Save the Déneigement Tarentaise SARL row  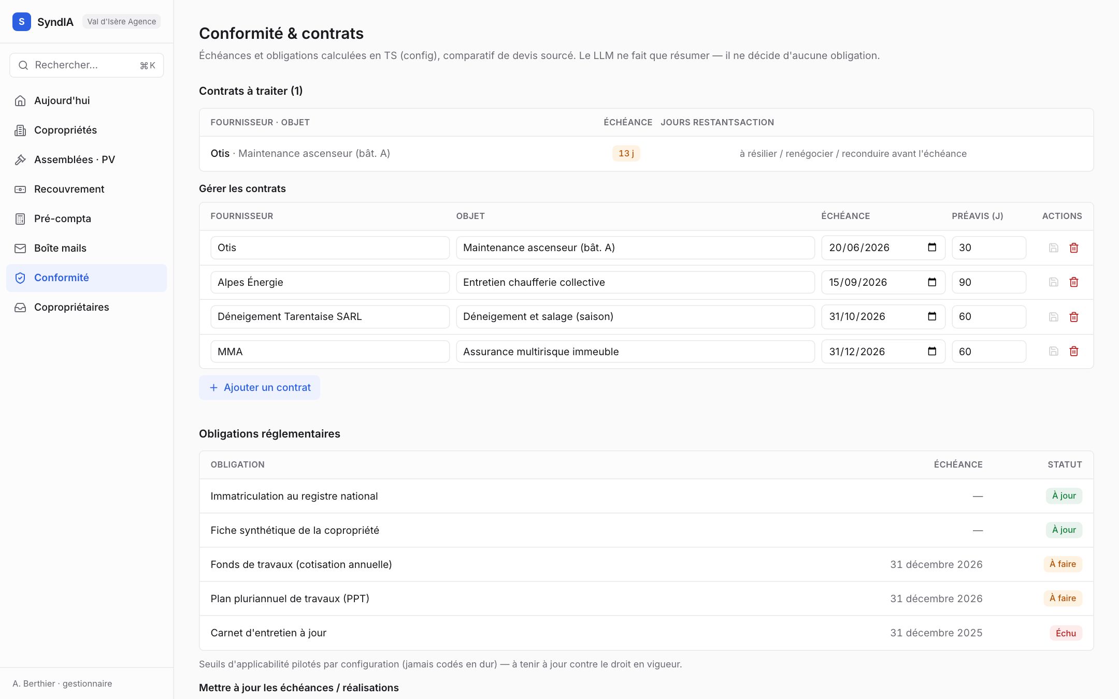click(1053, 316)
